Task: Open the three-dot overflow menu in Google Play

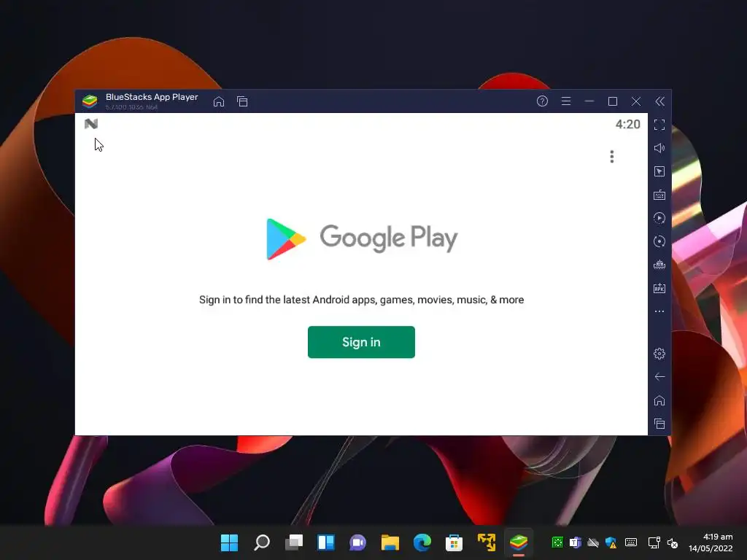Action: click(x=612, y=157)
